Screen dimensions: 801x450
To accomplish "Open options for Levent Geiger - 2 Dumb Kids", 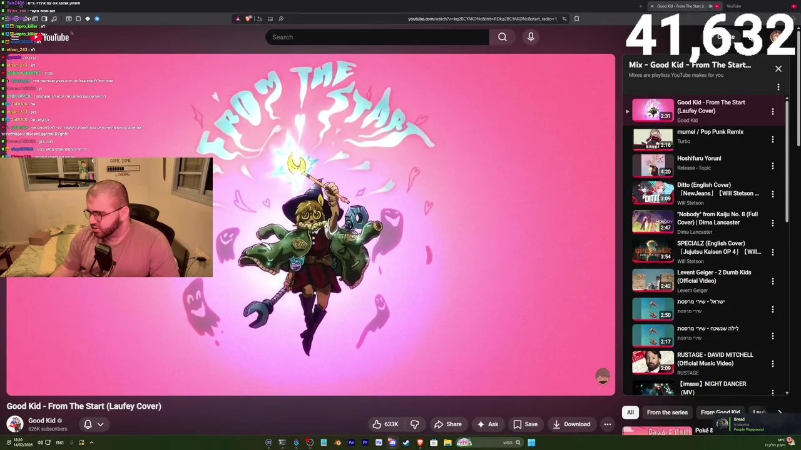I will tap(773, 281).
